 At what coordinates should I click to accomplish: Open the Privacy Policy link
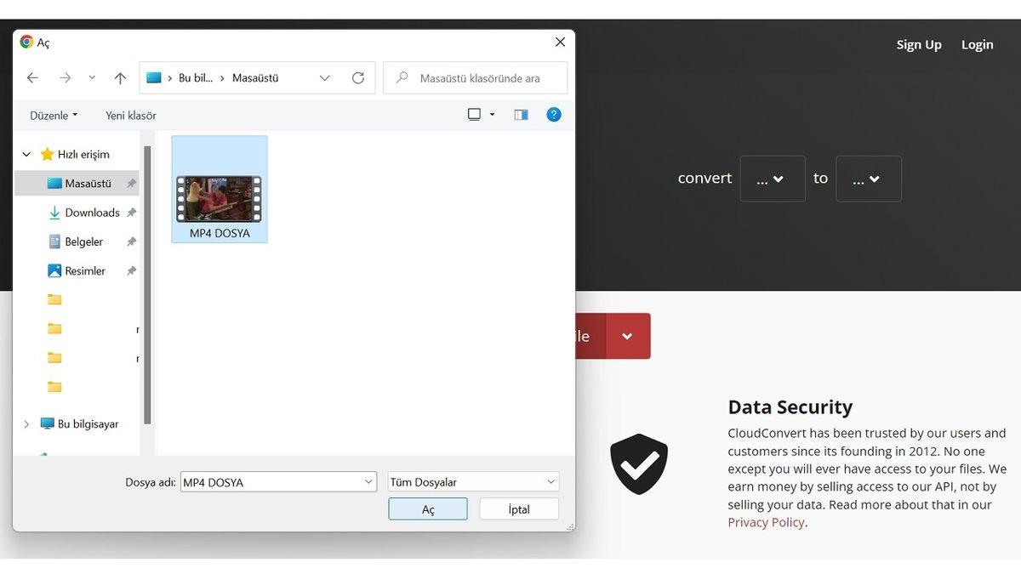pyautogui.click(x=766, y=522)
